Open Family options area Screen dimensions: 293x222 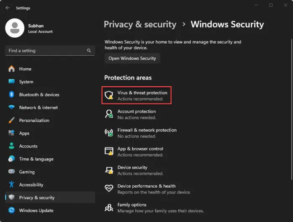pyautogui.click(x=154, y=208)
